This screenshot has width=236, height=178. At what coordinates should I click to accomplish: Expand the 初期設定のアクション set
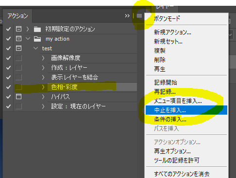click(x=28, y=29)
